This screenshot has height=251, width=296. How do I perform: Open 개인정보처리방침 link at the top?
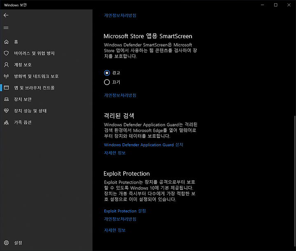(x=120, y=15)
